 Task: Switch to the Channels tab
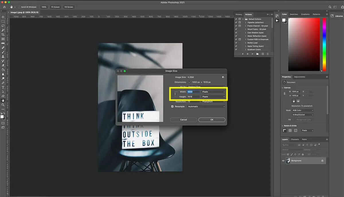click(x=295, y=139)
